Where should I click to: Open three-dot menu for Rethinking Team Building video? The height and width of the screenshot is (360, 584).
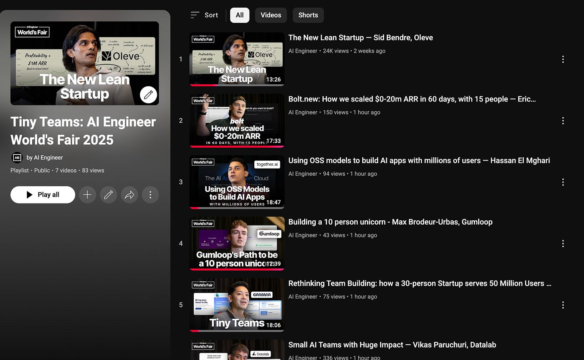pyautogui.click(x=563, y=305)
